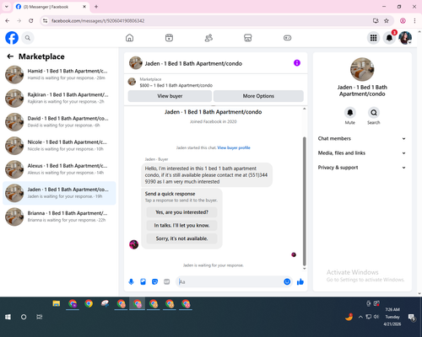Screen dimensions: 422x337
Task: Open the View buyer profile link
Action: (234, 147)
